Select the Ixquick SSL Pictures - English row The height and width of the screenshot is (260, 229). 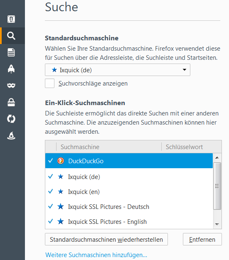pos(129,221)
